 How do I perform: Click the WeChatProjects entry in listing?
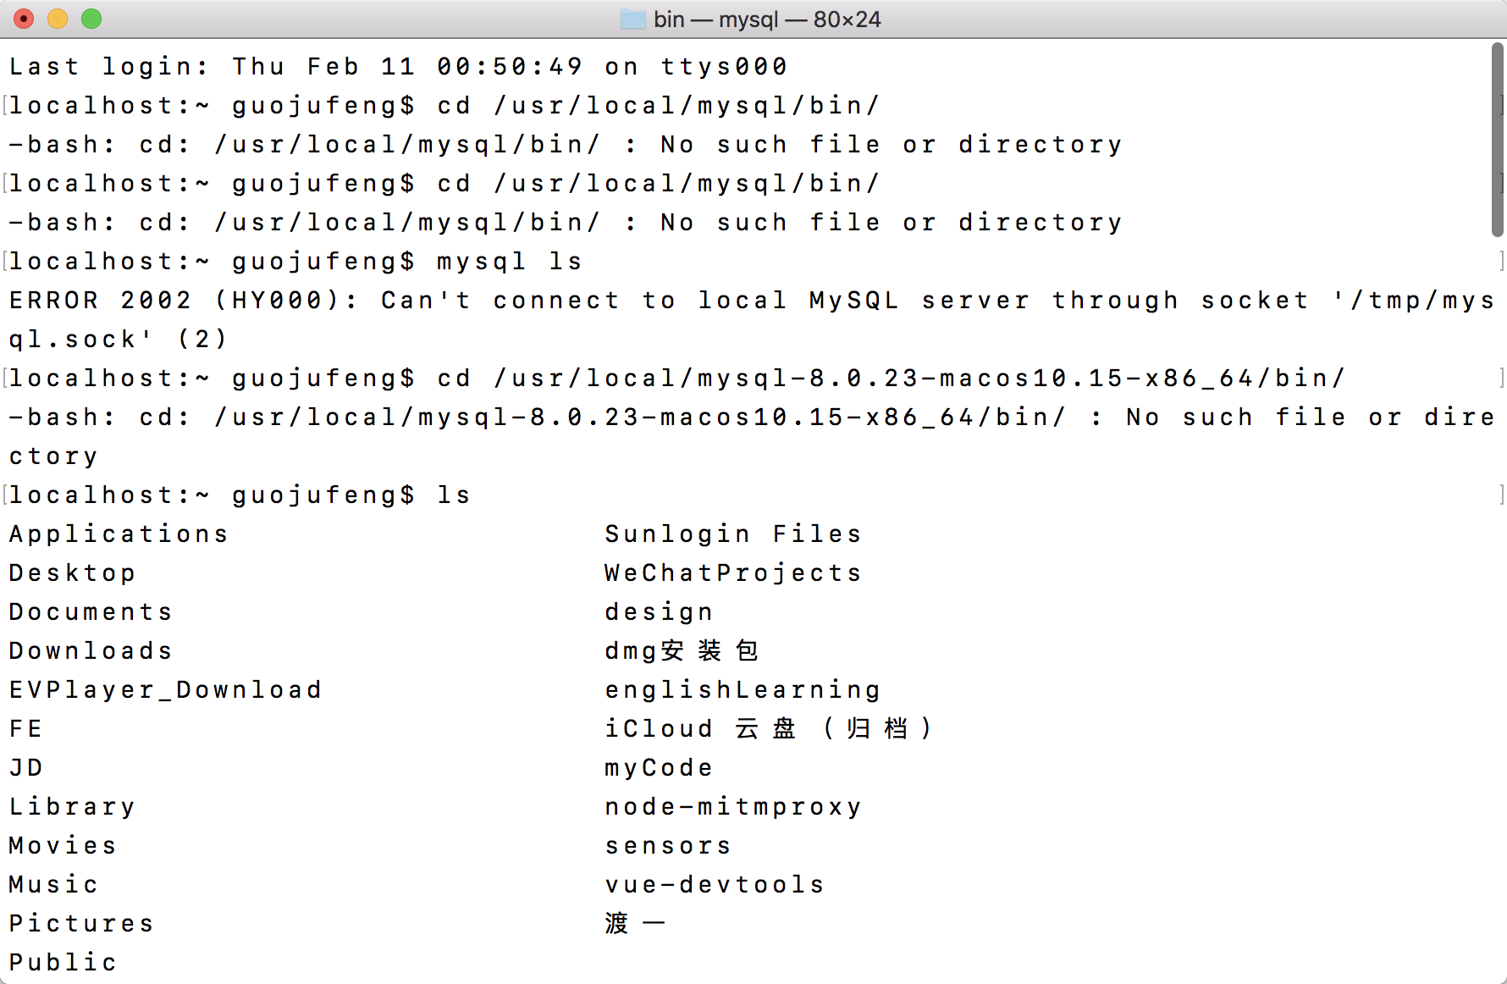pyautogui.click(x=733, y=572)
